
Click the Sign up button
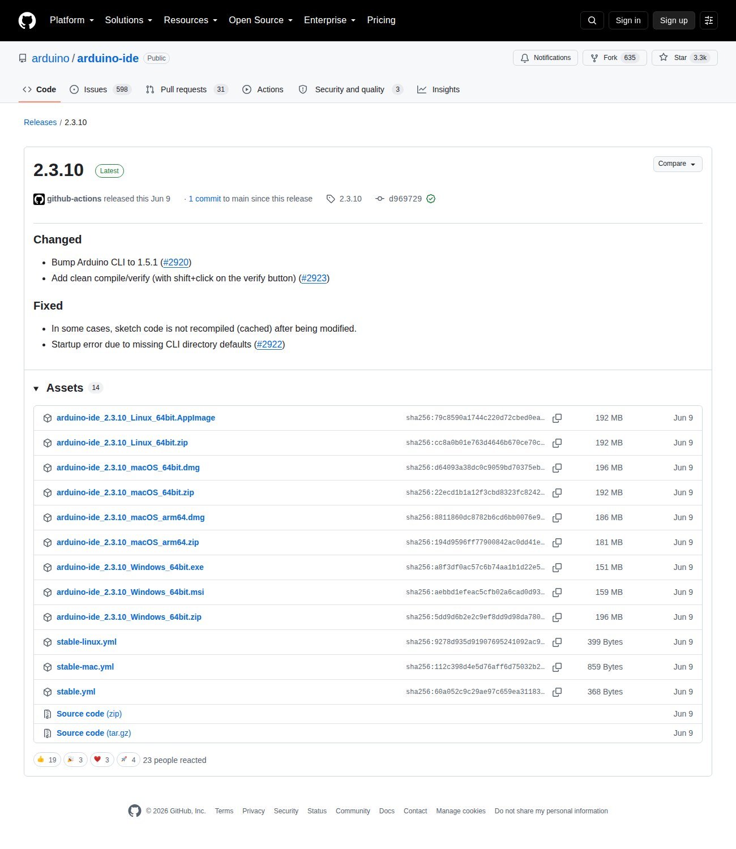point(674,20)
